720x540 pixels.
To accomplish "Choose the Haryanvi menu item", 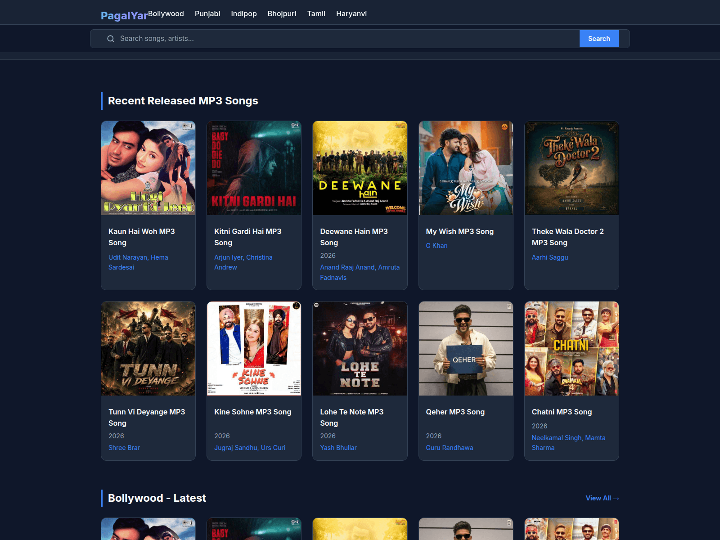I will click(x=351, y=13).
